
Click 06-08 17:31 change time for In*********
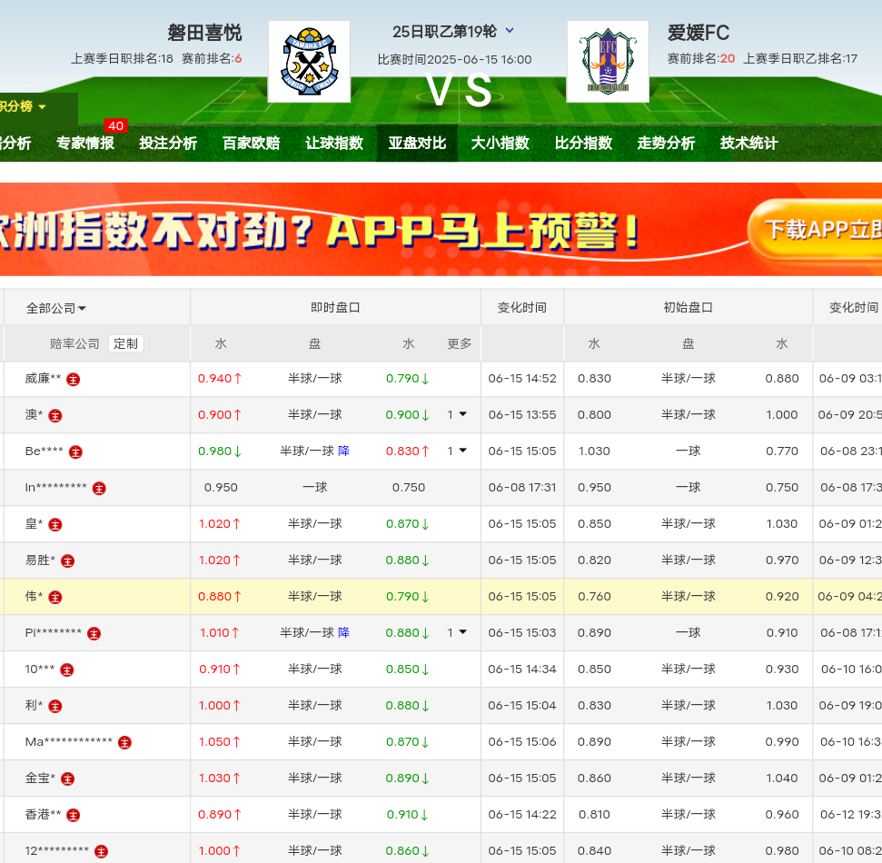(522, 487)
